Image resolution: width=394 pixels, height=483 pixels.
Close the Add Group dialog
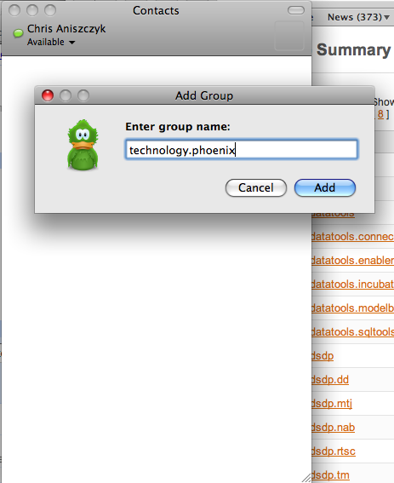tap(48, 95)
